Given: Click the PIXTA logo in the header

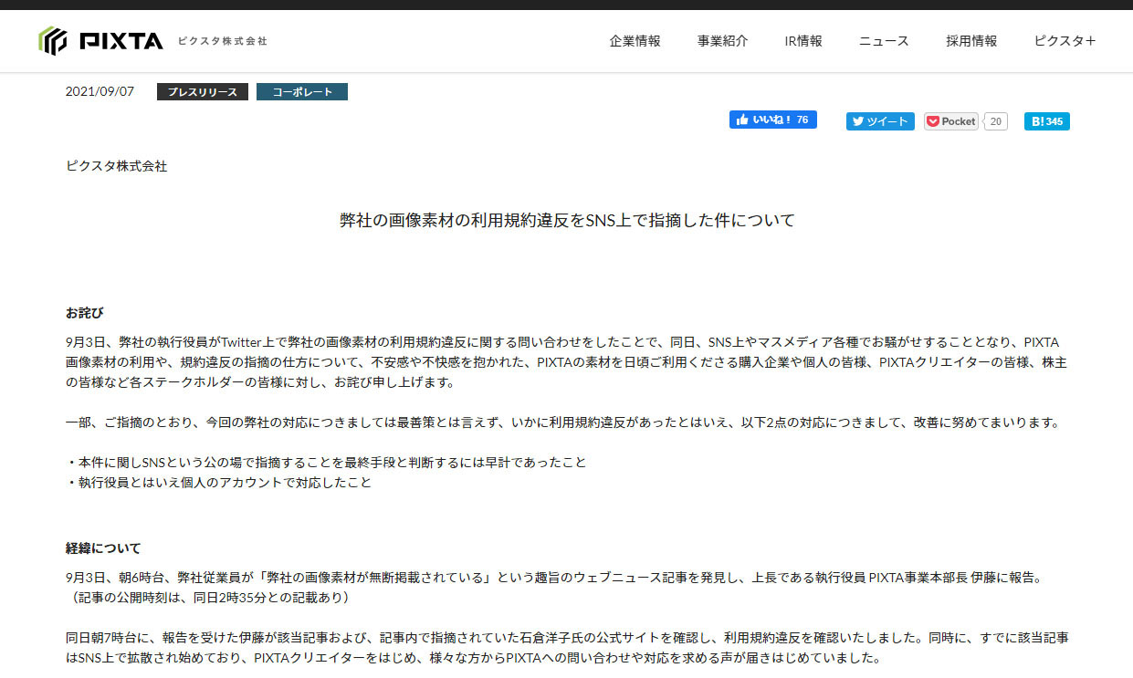Looking at the screenshot, I should click(100, 41).
